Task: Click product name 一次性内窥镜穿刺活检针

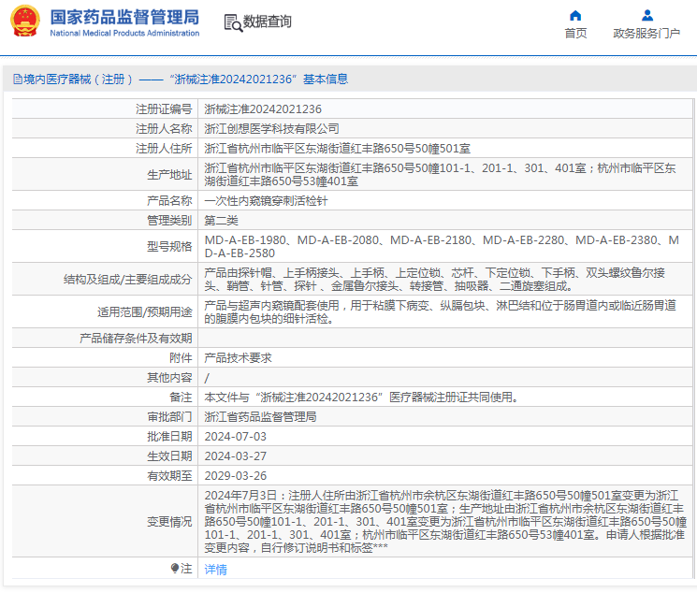Action: [267, 201]
